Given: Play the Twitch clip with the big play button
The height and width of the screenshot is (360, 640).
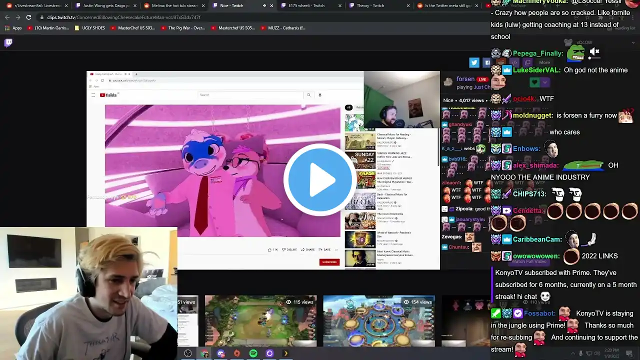Looking at the screenshot, I should (x=320, y=179).
